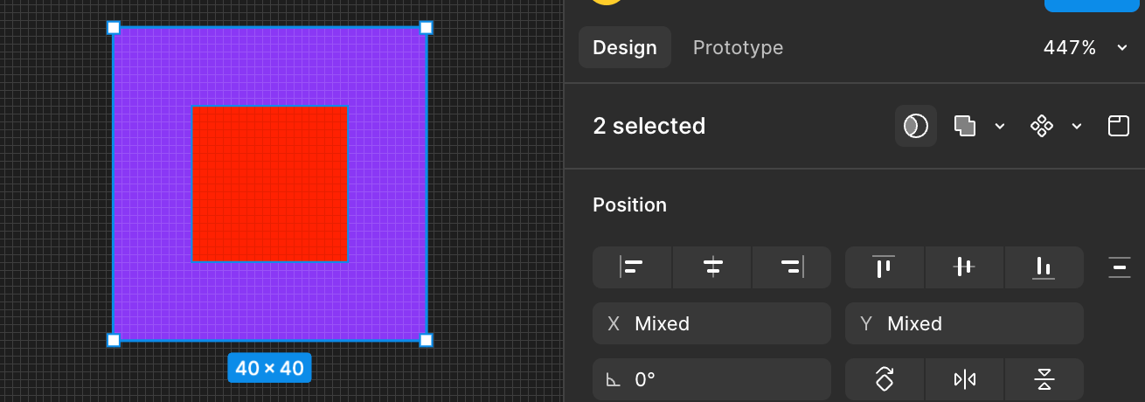
Task: Rotate the selection 90 degrees
Action: (x=885, y=379)
